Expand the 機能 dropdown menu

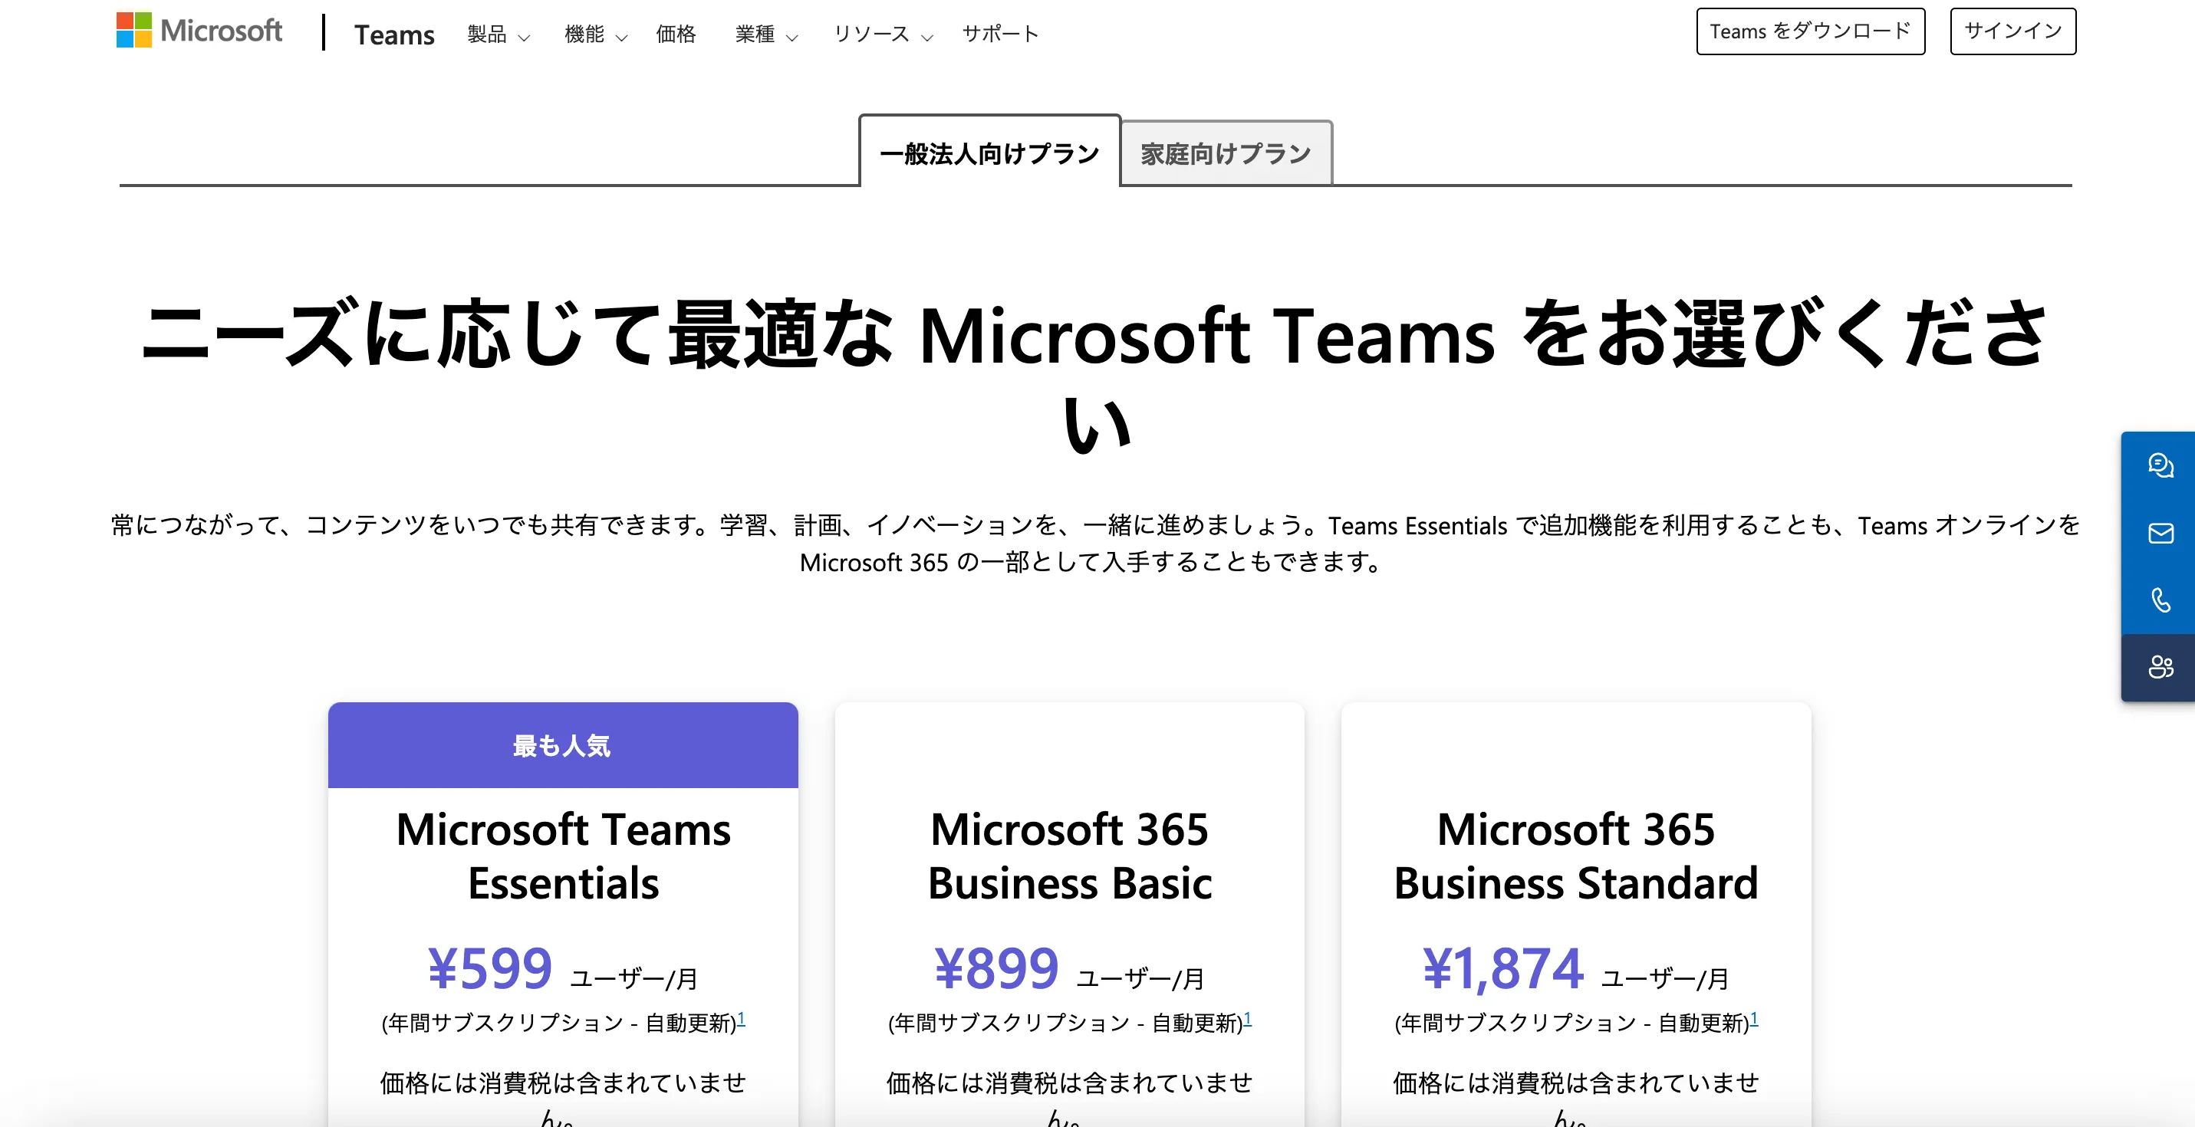point(596,34)
